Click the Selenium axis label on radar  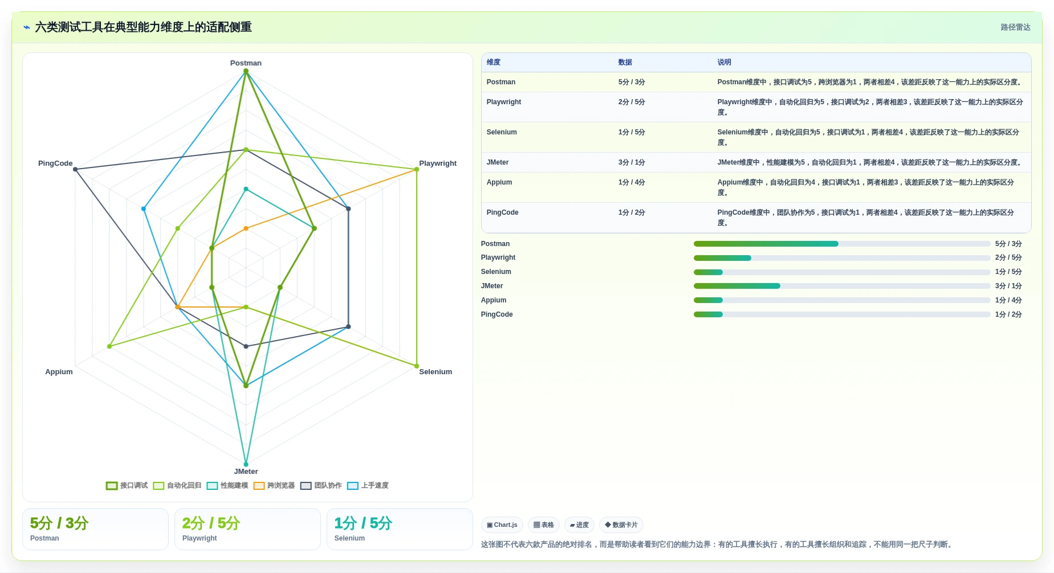click(436, 372)
